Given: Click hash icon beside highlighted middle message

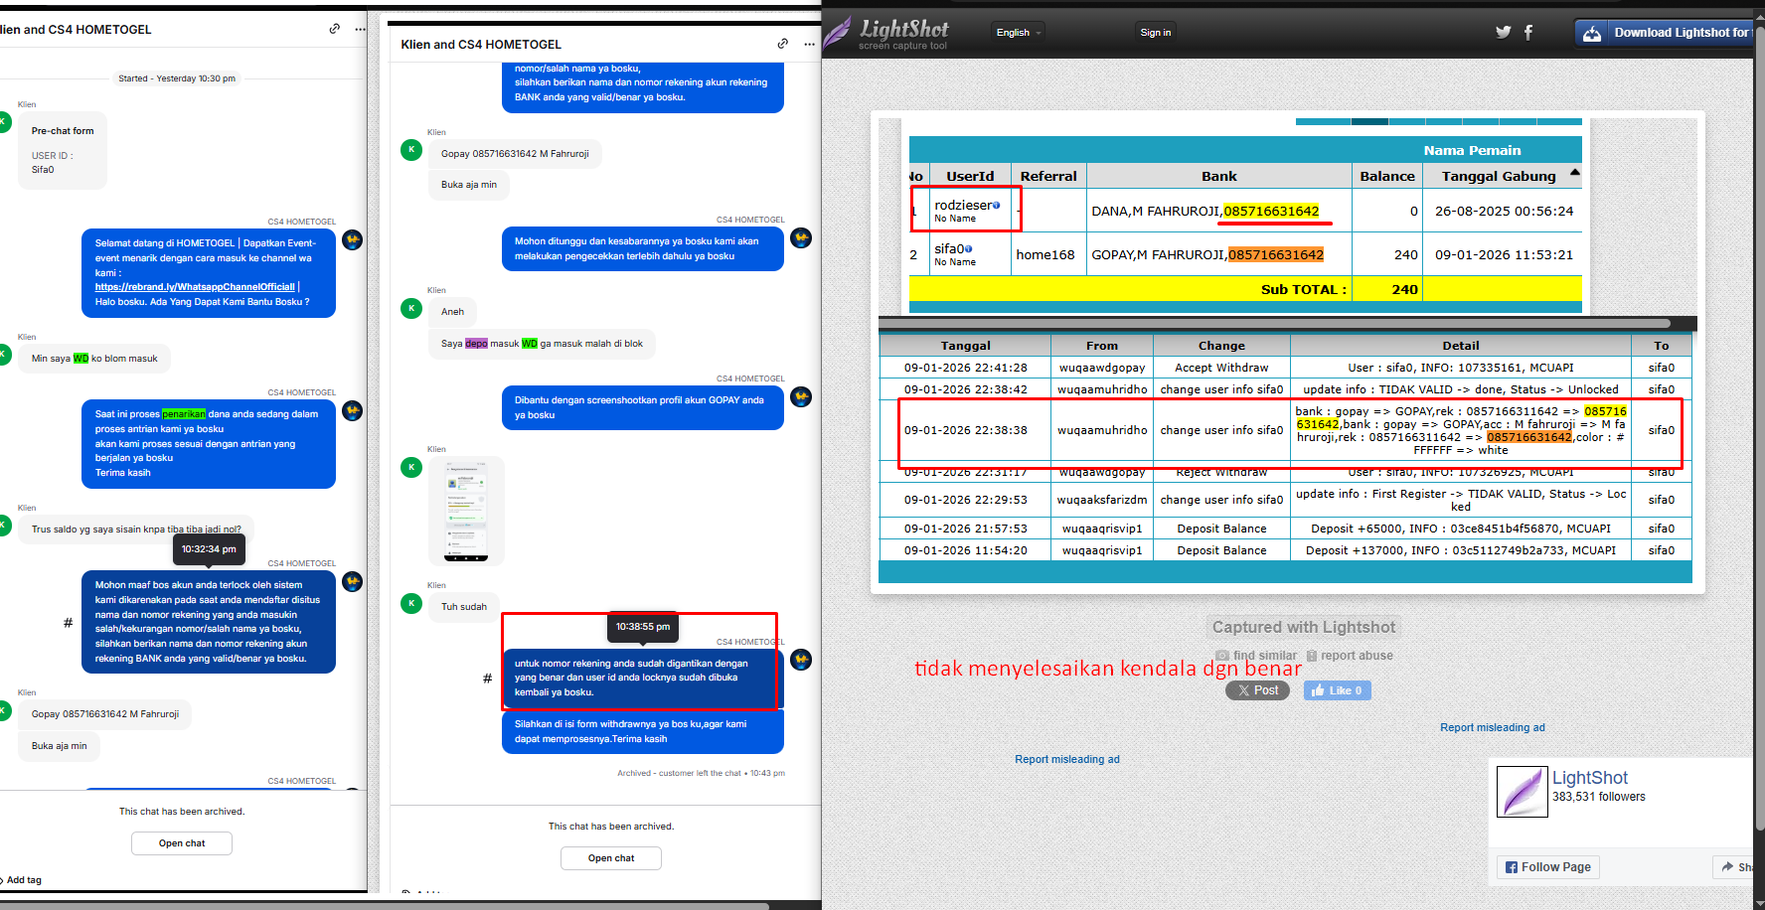Looking at the screenshot, I should point(487,679).
